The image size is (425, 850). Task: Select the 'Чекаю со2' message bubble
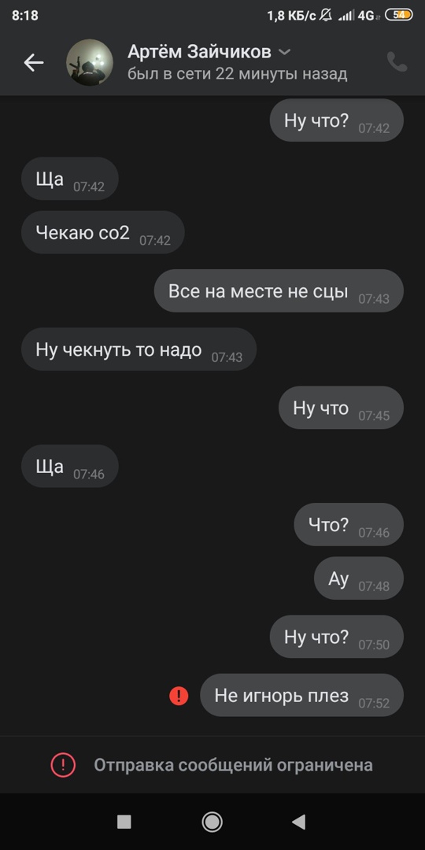pos(103,232)
